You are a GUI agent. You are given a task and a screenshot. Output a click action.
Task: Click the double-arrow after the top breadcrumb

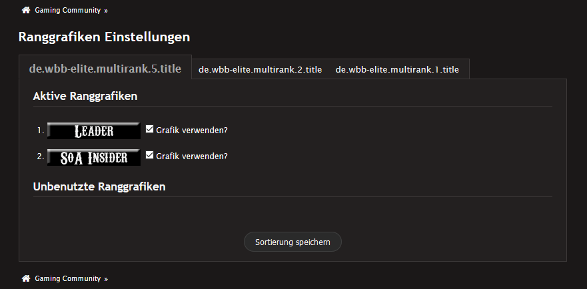(106, 11)
